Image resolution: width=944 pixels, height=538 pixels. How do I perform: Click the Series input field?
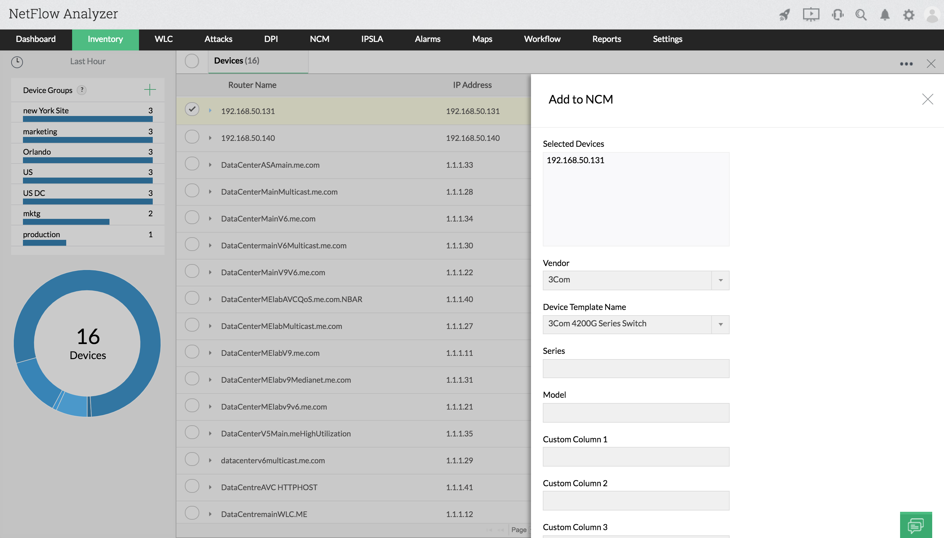[x=636, y=368]
